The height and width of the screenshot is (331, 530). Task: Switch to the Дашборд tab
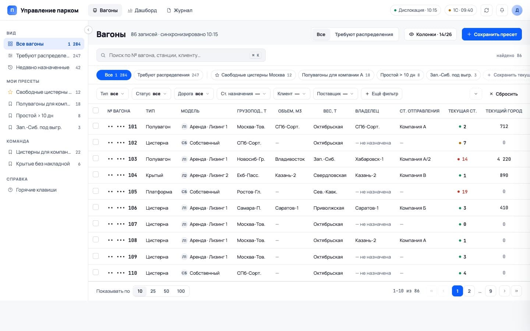(x=142, y=10)
